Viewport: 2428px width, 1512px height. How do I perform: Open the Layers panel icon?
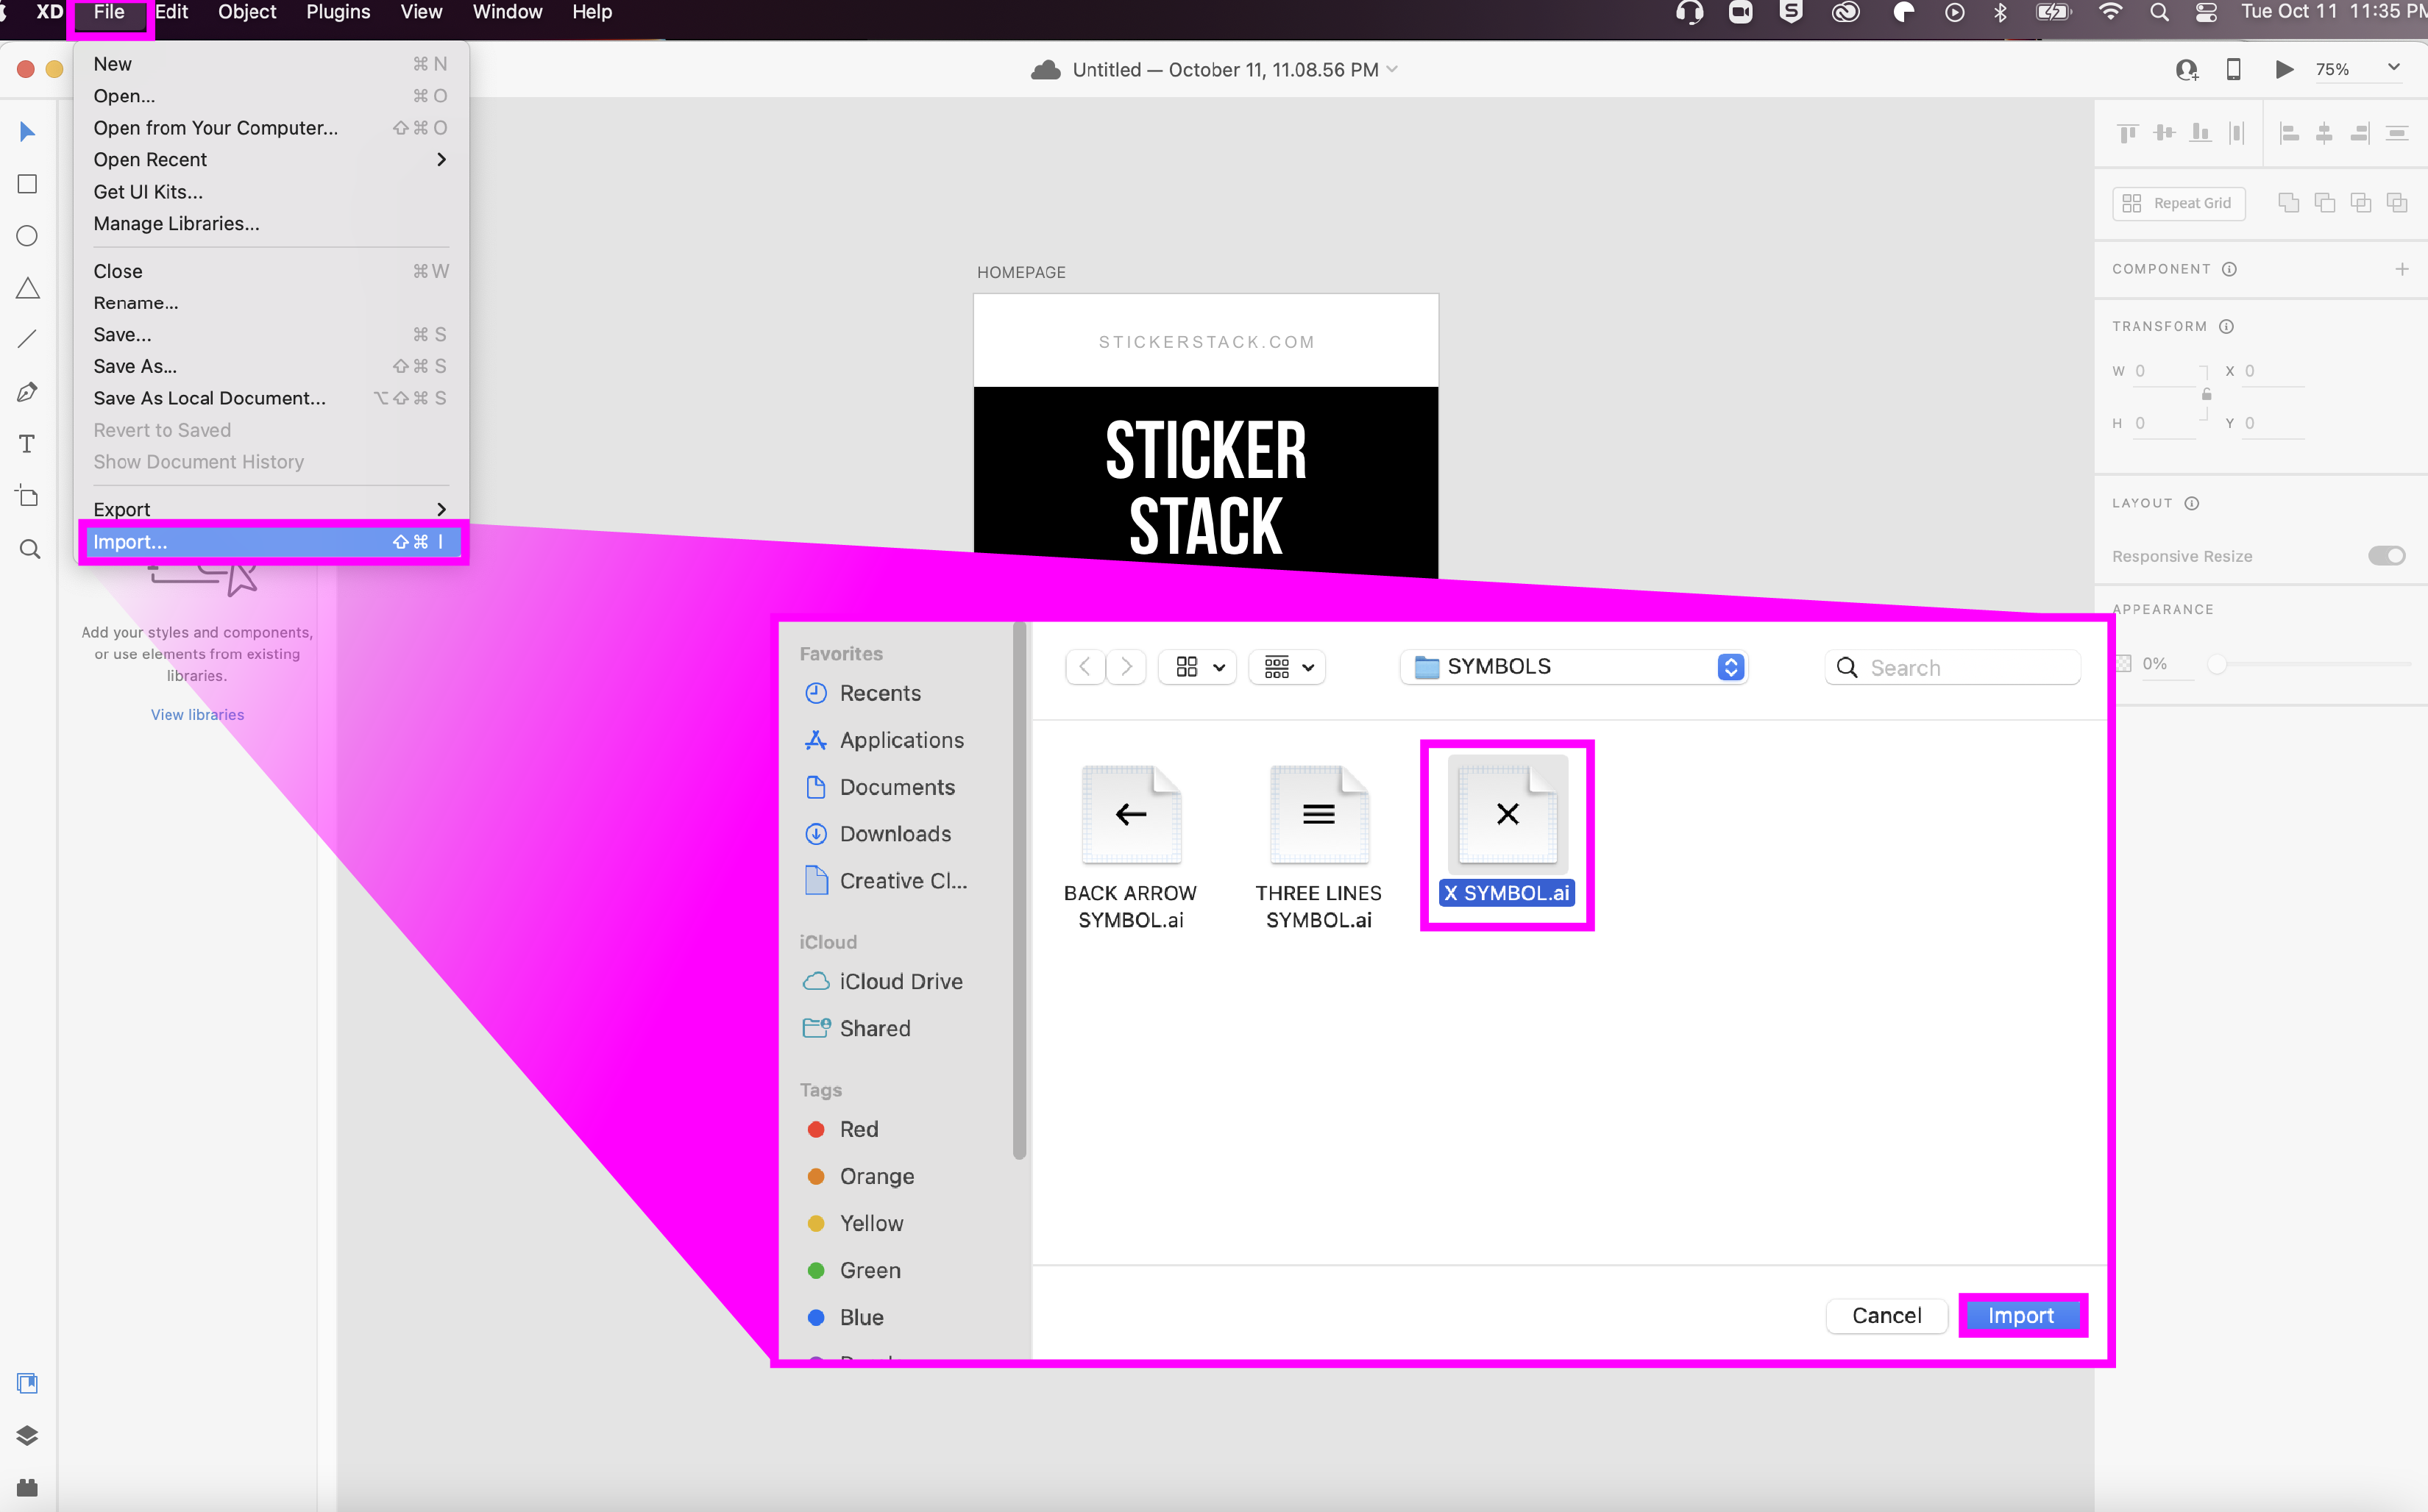pos(27,1435)
